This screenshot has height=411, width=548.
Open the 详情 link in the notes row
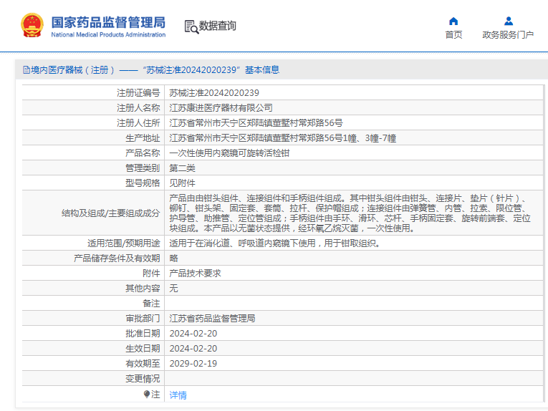tap(178, 395)
